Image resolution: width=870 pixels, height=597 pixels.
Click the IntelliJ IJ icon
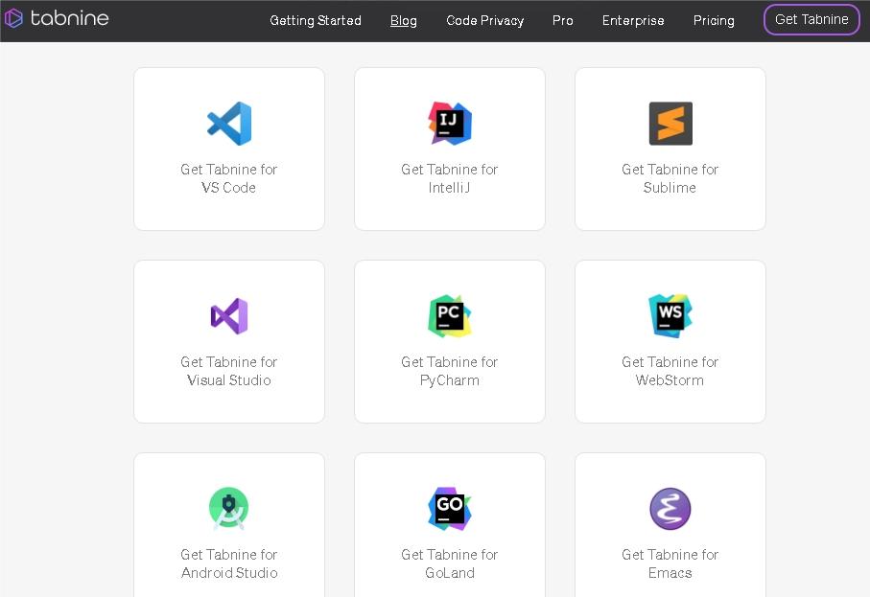pos(450,124)
